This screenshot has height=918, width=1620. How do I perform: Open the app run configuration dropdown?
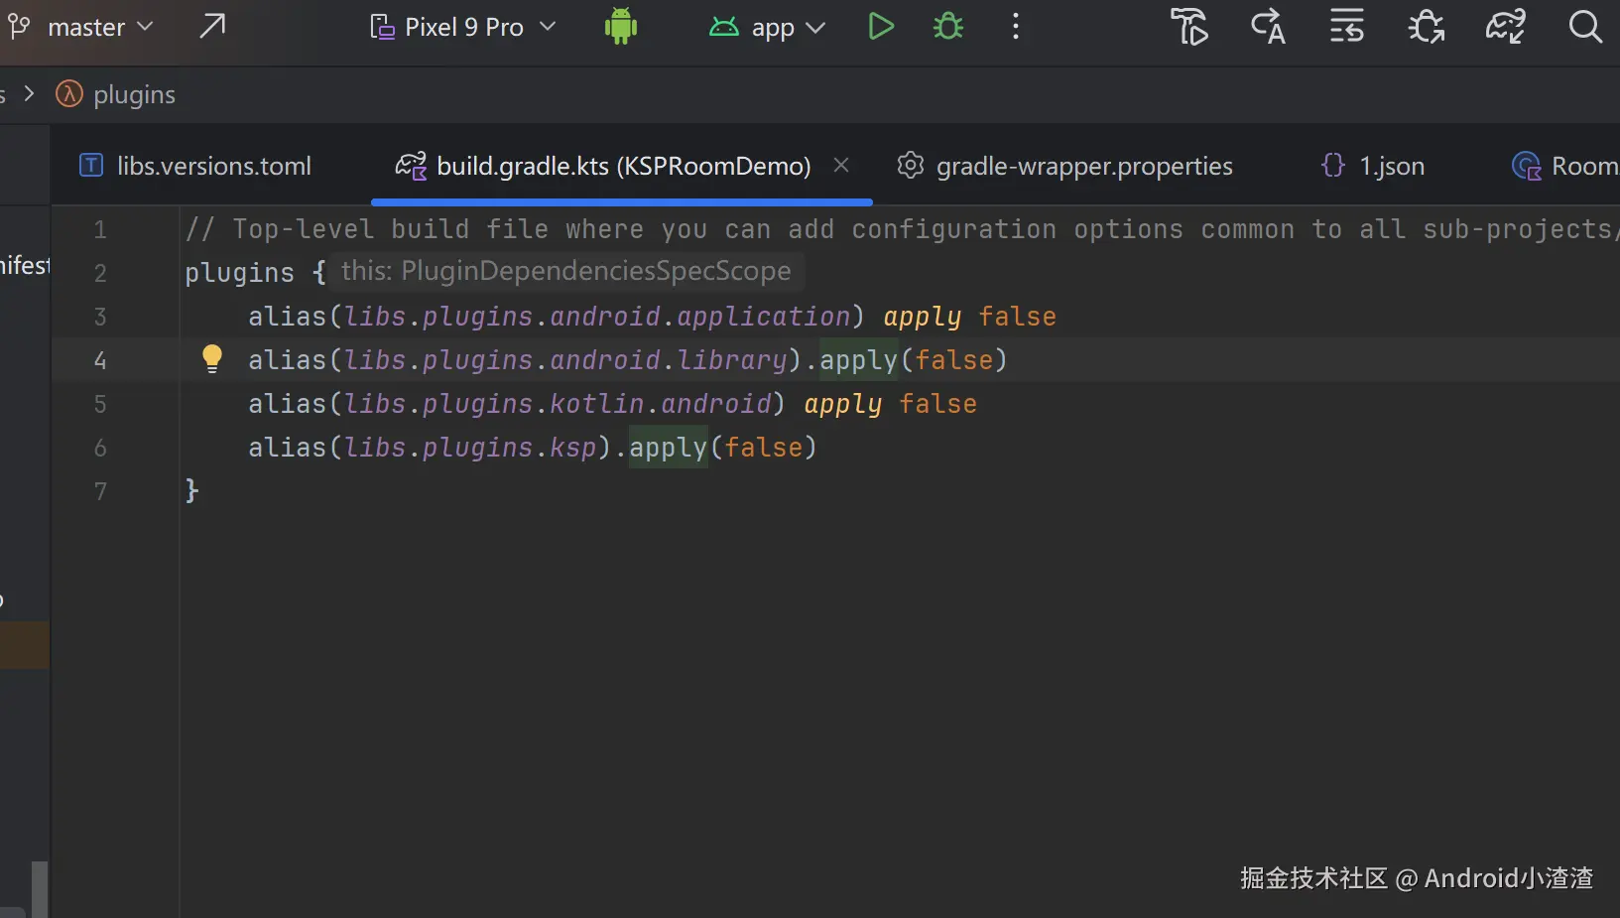(x=767, y=27)
